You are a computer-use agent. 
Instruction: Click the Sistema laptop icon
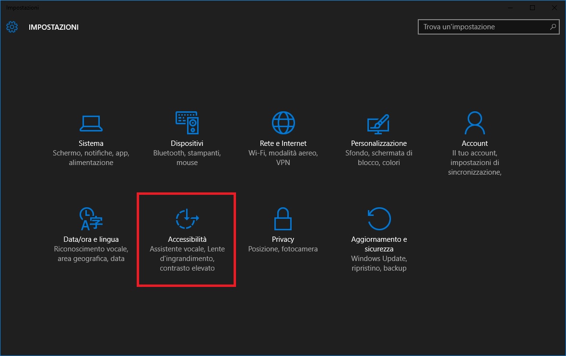[x=91, y=123]
